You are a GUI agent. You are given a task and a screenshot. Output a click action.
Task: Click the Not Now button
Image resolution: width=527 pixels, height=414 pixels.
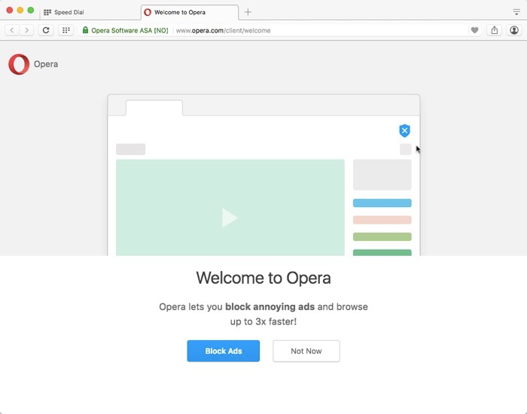[306, 351]
